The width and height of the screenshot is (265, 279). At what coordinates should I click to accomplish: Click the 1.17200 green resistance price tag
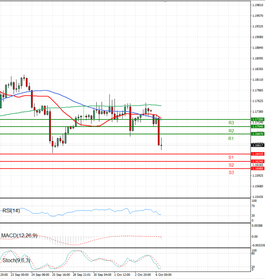coord(257,119)
